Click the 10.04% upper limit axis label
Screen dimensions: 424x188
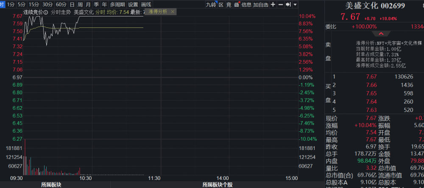307,16
